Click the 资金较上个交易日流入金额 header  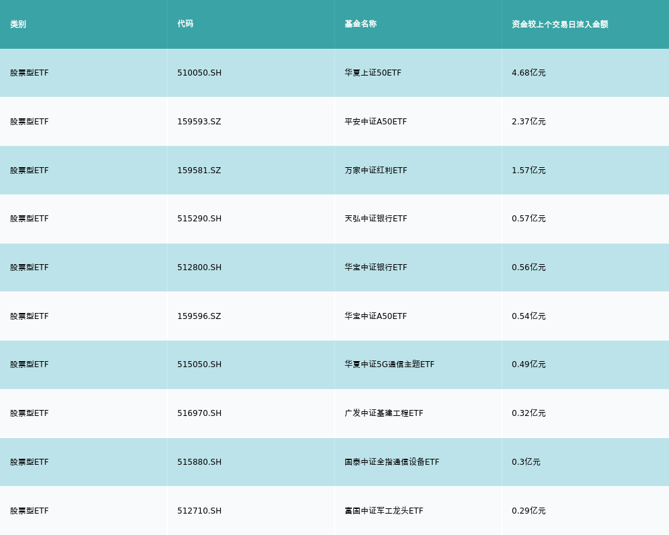pyautogui.click(x=560, y=24)
